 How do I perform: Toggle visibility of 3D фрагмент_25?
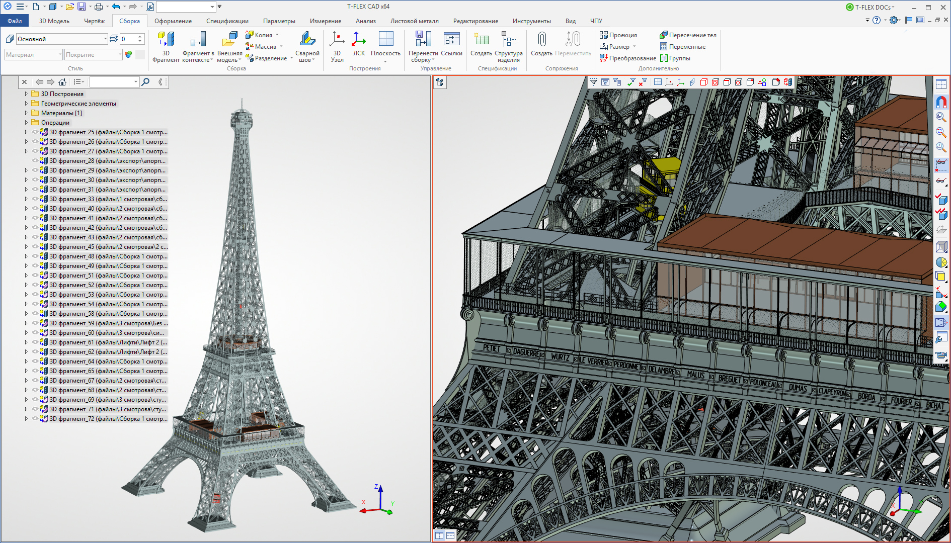[35, 132]
